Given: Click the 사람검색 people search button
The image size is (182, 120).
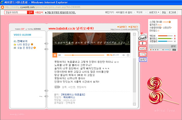Looking at the screenshot, I should (x=39, y=12).
